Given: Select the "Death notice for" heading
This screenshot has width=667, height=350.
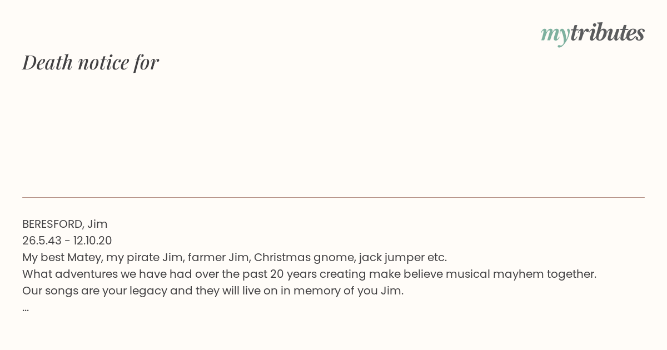Looking at the screenshot, I should pos(91,62).
